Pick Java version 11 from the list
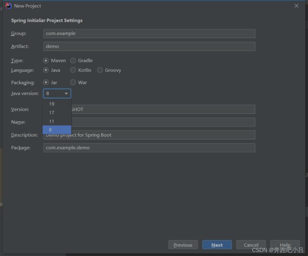Viewport: 308px width, 256px height. point(57,122)
